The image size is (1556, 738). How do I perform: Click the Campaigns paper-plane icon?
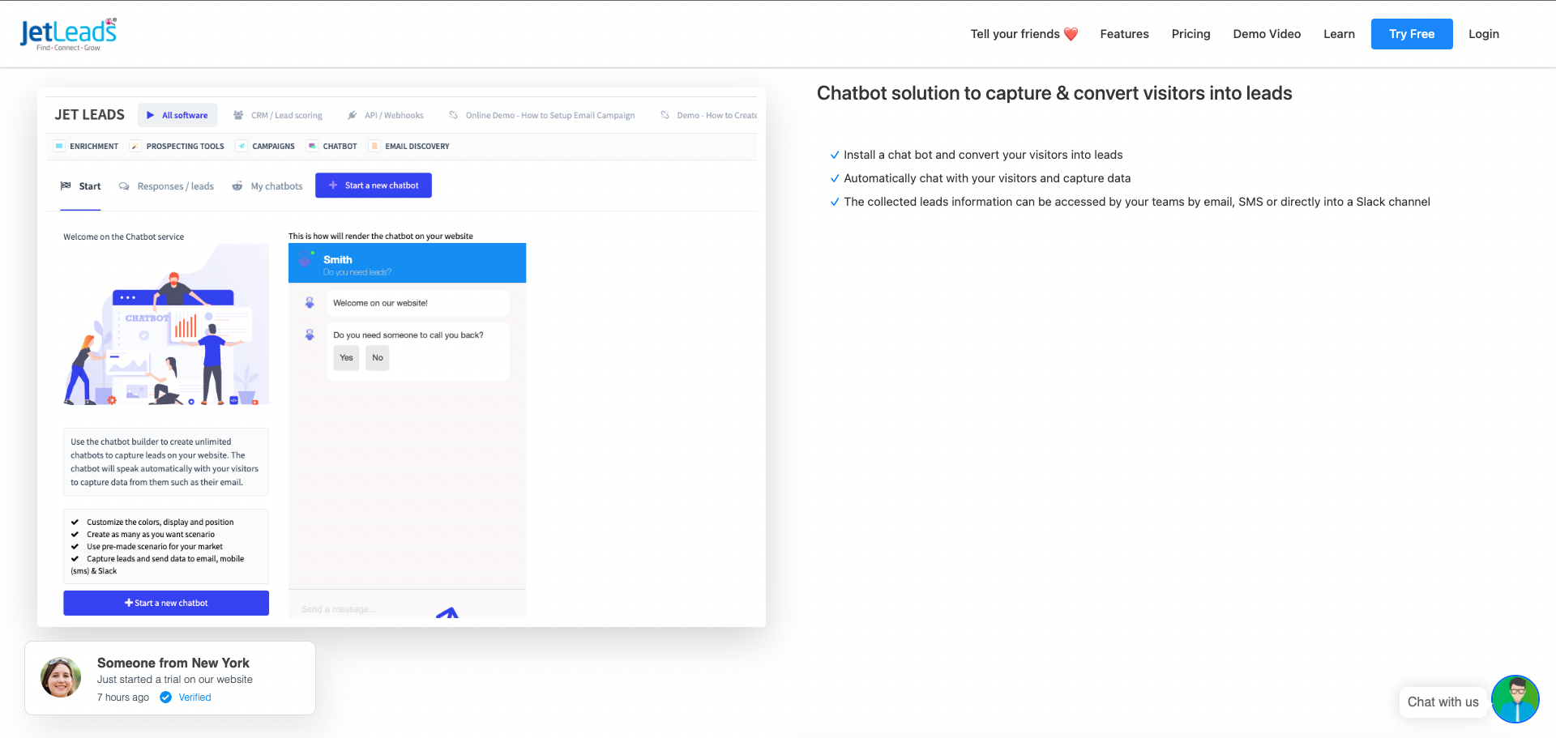pyautogui.click(x=242, y=146)
